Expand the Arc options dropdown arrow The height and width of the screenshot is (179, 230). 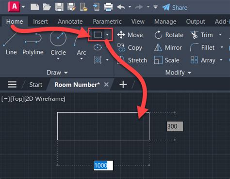(x=82, y=59)
